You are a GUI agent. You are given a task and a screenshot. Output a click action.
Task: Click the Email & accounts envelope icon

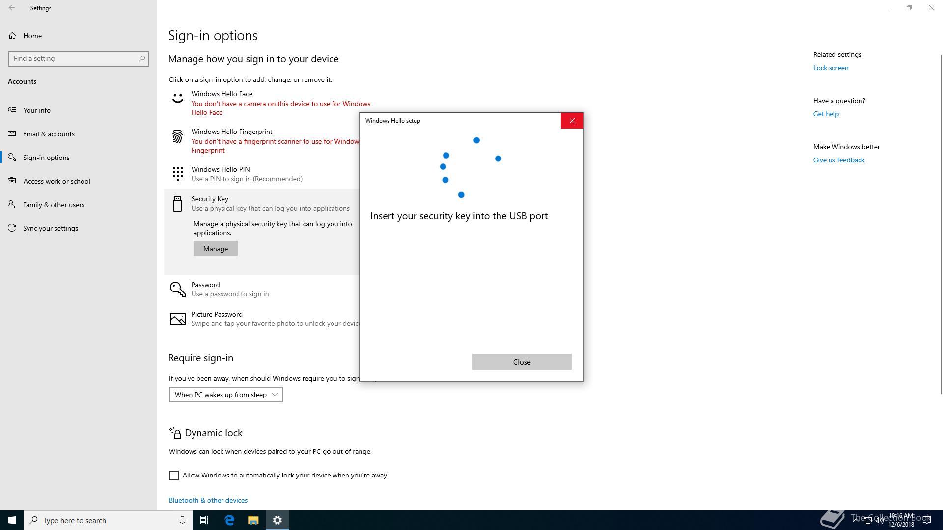click(x=12, y=133)
